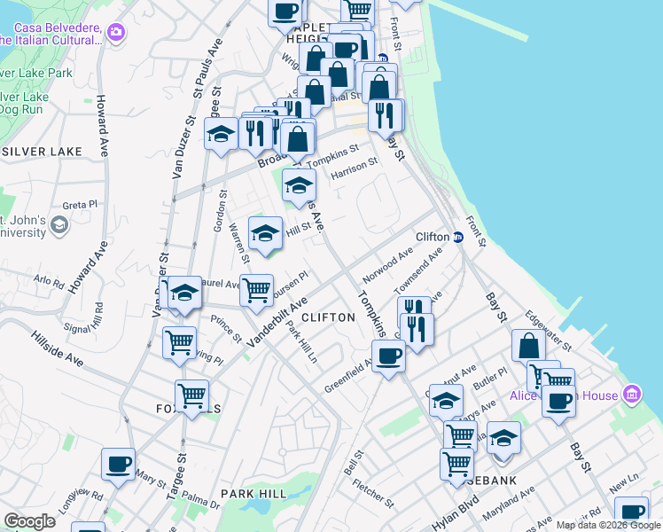Screen dimensions: 663x532
Task: Select the restaurant marker above Bay St near Canal St
Action: point(386,117)
